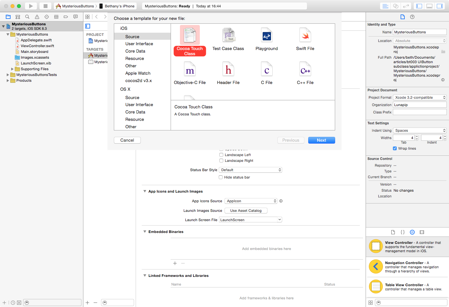Screen dimensions: 449x307
Task: Open the Issue navigator warning icon
Action: (37, 17)
